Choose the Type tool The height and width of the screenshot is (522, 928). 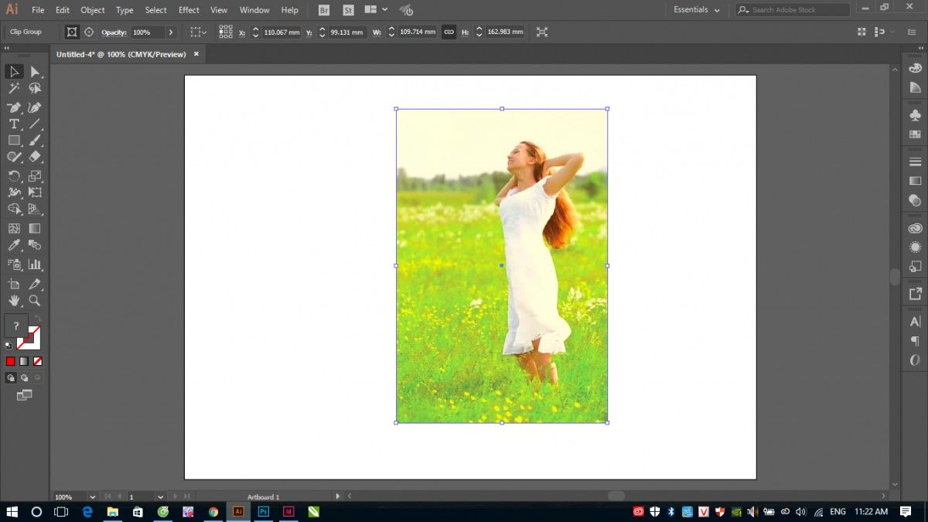pos(14,124)
